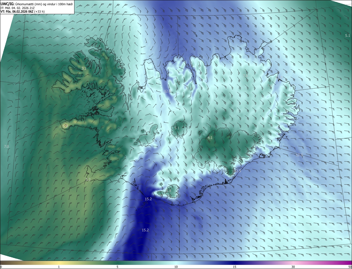Click the 12.4 value in the northern fjord
The width and height of the screenshot is (352, 269).
click(x=167, y=91)
